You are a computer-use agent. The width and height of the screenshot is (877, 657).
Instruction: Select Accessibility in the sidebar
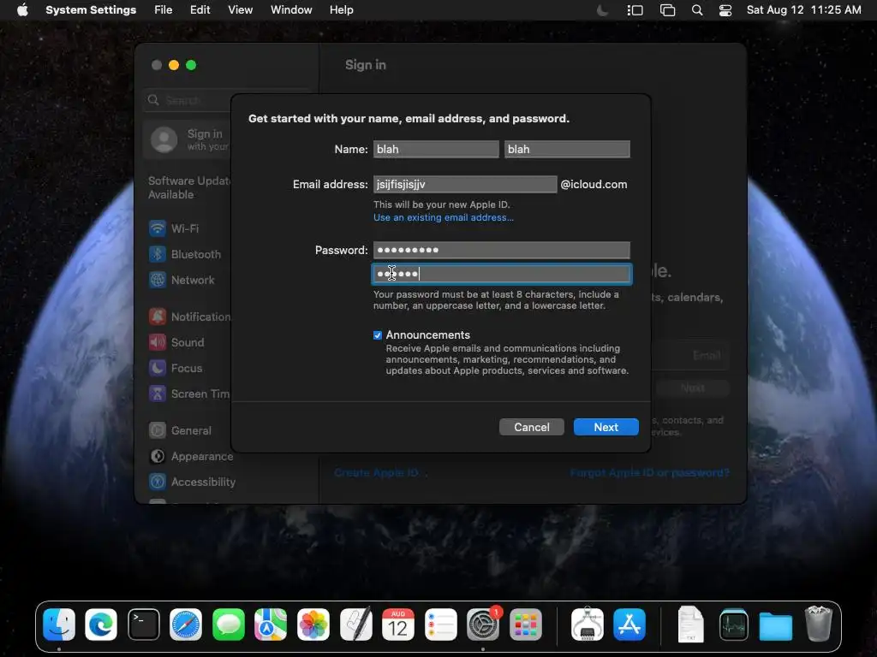point(192,482)
